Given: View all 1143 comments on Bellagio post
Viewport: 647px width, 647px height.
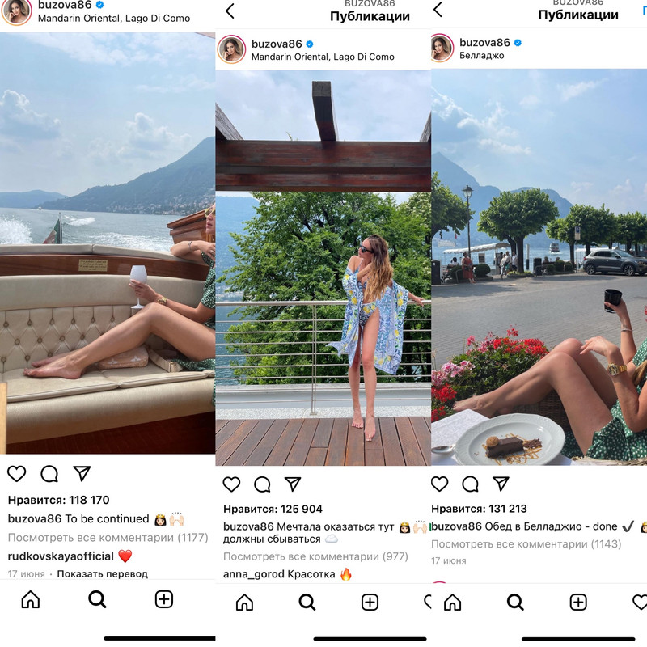Looking at the screenshot, I should click(x=526, y=543).
